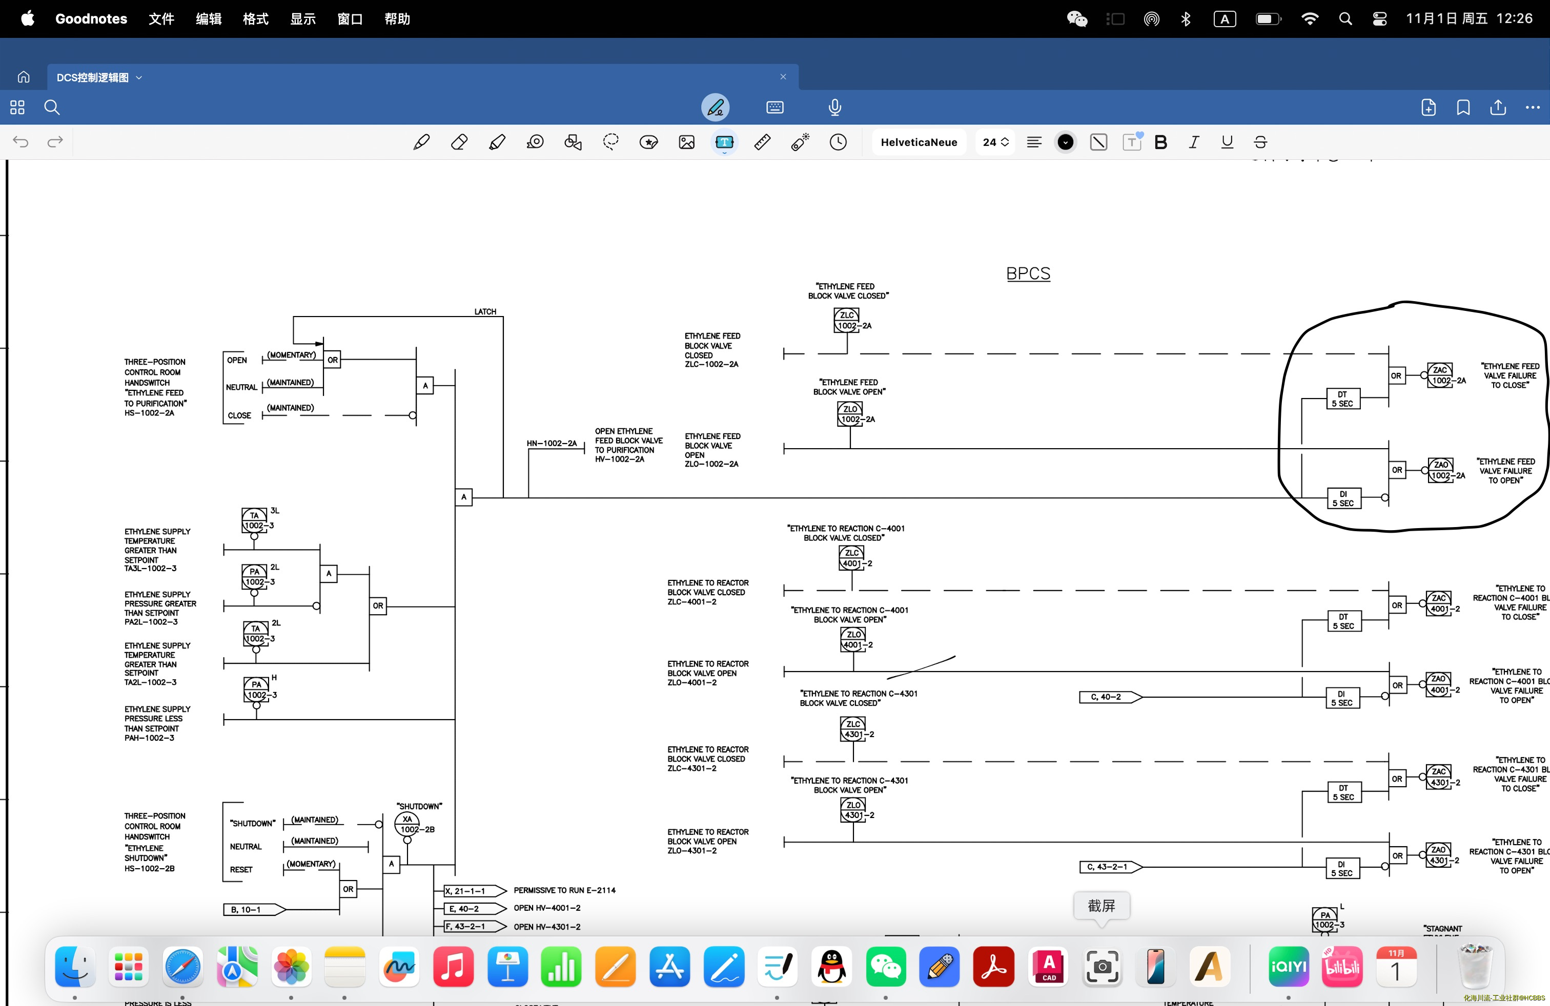Open the HelveticaNeue font picker
Viewport: 1550px width, 1006px height.
point(919,142)
